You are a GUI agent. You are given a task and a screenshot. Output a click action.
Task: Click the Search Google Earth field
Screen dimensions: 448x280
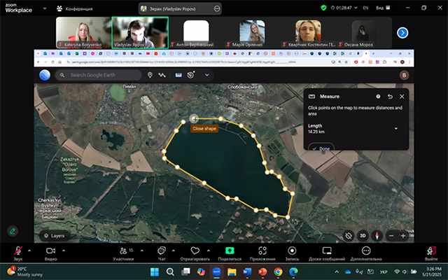pos(99,75)
